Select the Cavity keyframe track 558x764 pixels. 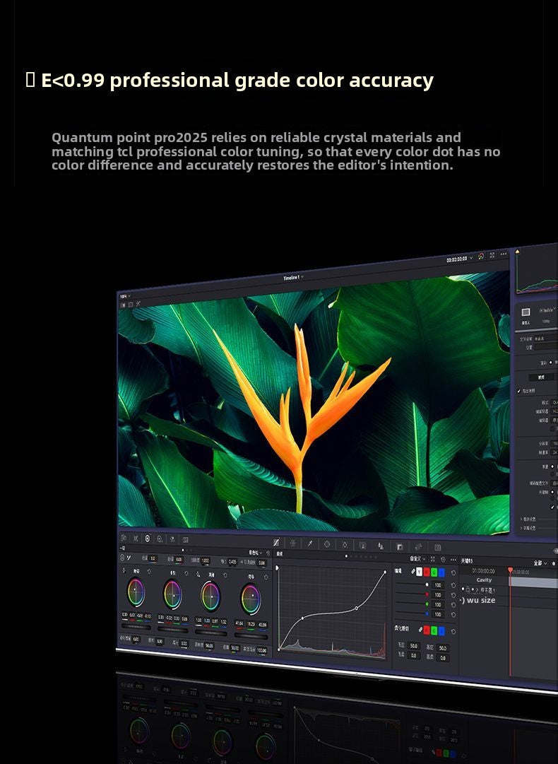(484, 580)
